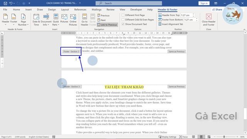The width and height of the screenshot is (247, 139).
Task: Select Web Layout view icon
Action: coord(209,137)
